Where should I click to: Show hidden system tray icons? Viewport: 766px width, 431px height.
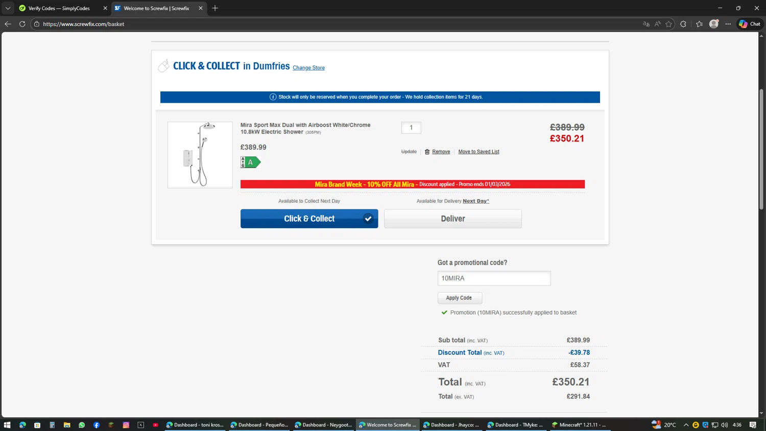coord(686,425)
